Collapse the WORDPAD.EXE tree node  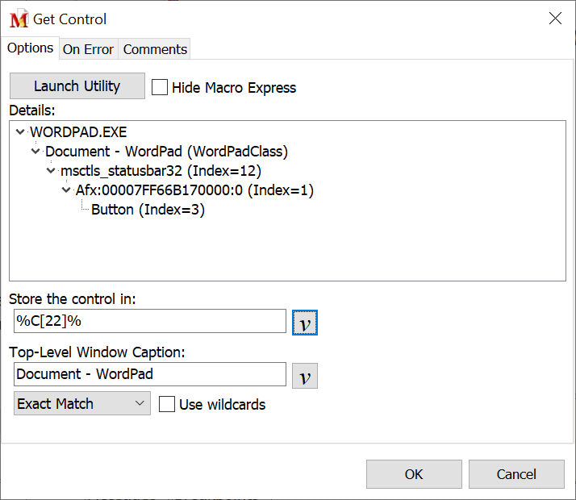point(20,131)
